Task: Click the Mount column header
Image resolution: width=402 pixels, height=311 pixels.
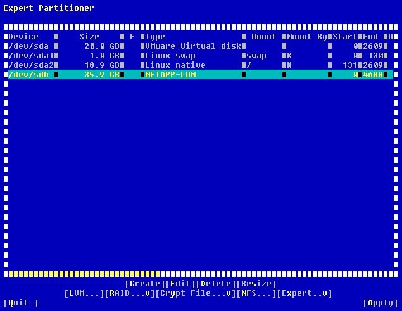Action: (264, 37)
